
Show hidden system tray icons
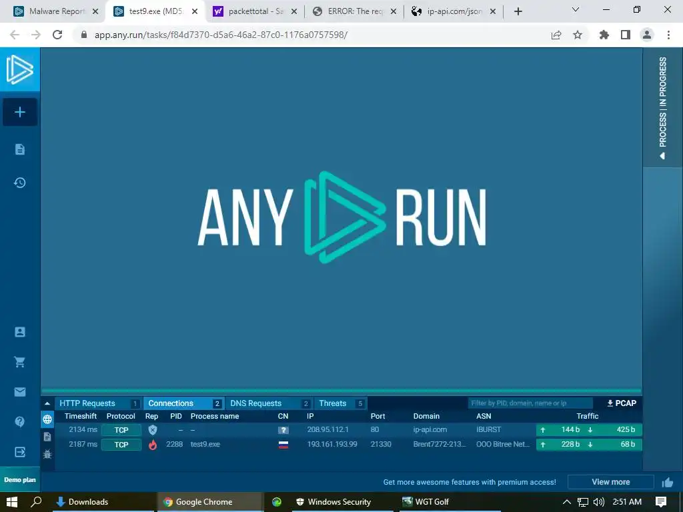coord(567,502)
